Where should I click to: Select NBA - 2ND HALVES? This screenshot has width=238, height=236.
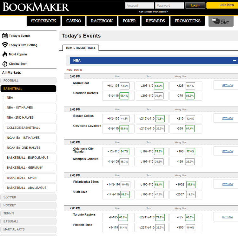(x=30, y=118)
